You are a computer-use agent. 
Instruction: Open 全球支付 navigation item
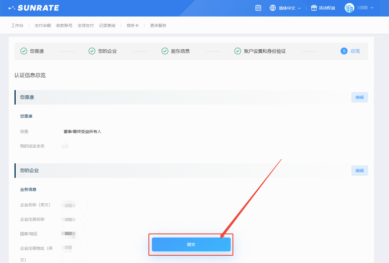pos(86,25)
